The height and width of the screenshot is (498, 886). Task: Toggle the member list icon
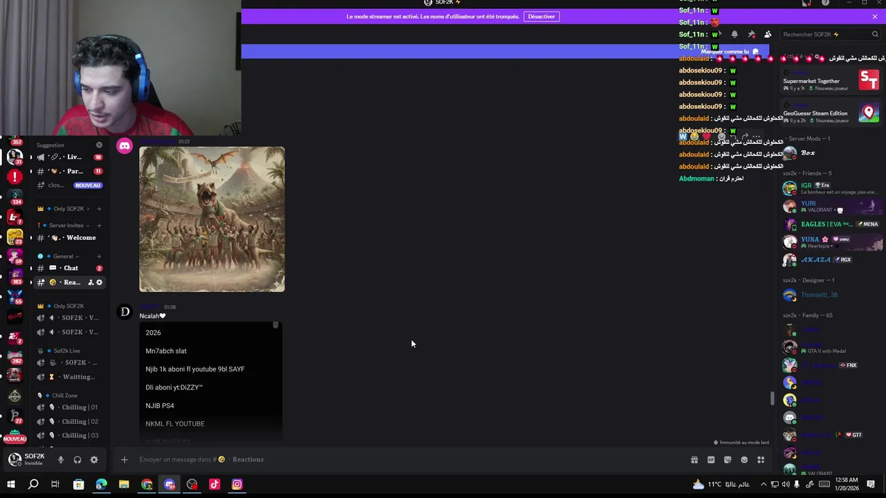tap(768, 35)
